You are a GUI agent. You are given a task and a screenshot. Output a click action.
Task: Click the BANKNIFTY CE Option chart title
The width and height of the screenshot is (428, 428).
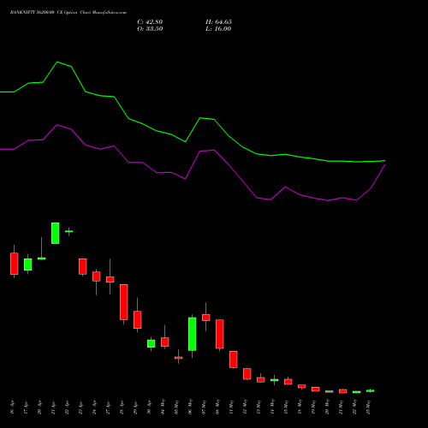click(68, 13)
